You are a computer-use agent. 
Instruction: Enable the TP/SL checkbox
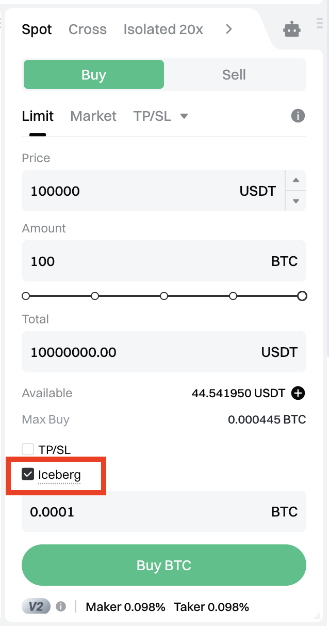pos(28,449)
